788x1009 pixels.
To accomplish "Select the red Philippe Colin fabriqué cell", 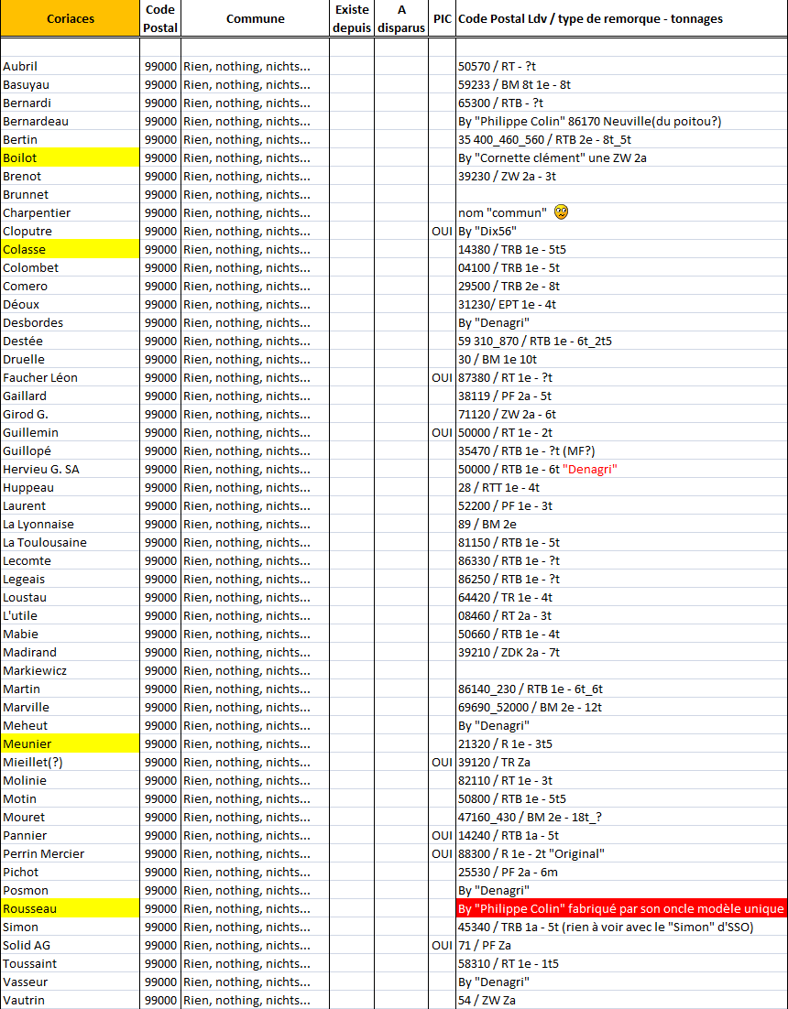I will click(x=622, y=908).
